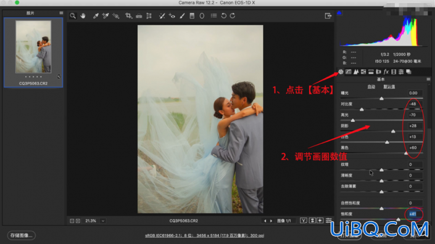Open the Preferences list icon

point(213,16)
